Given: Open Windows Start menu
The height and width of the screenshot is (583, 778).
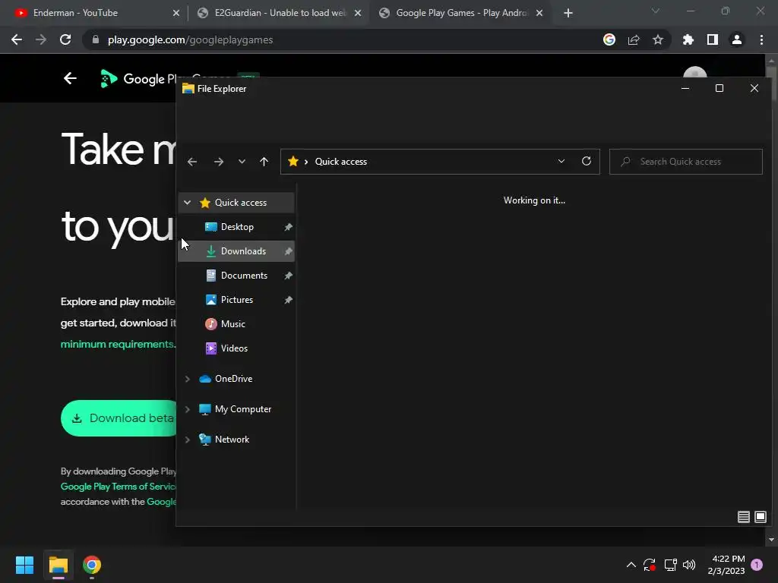Looking at the screenshot, I should (24, 565).
